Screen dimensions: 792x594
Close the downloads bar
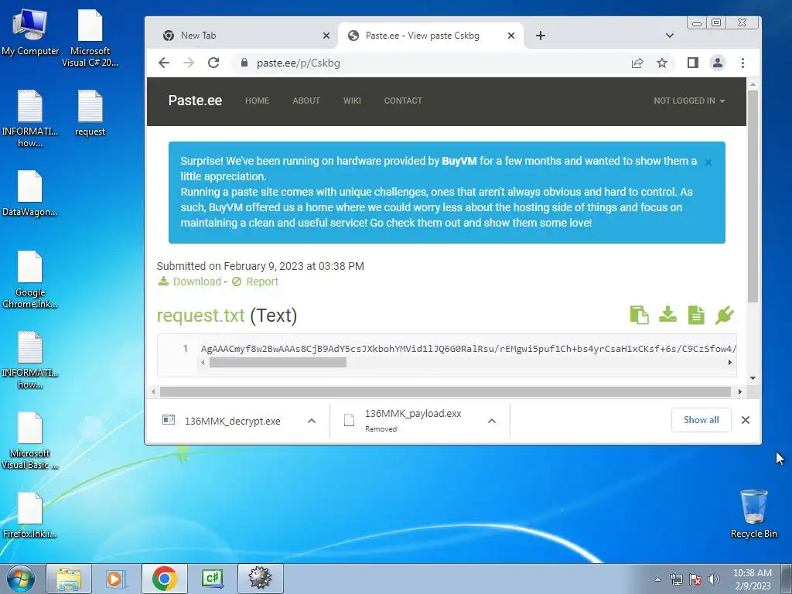745,420
